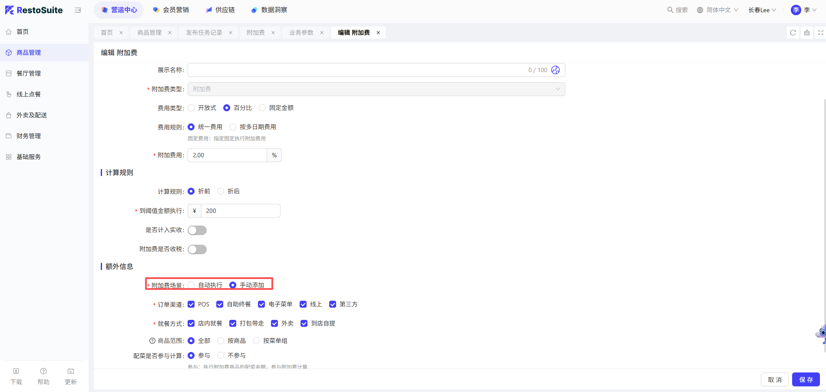
Task: Click the 取消 cancel button
Action: (774, 379)
